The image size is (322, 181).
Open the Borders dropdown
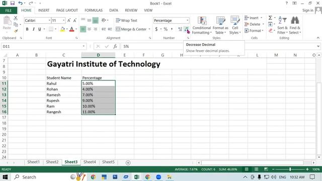55,29
